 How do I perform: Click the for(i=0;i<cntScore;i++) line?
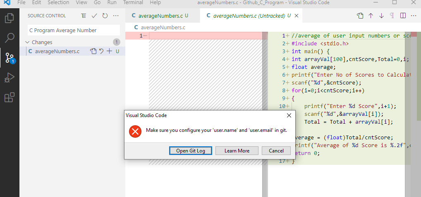point(328,91)
